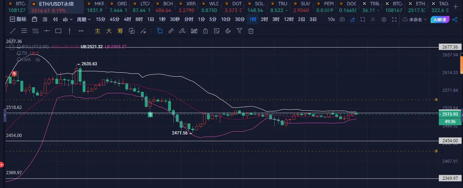This screenshot has width=463, height=188.
Task: Click the share icon
Action: pos(455,20)
